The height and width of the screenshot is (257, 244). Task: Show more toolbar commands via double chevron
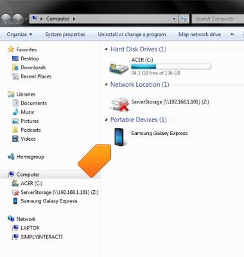point(232,34)
